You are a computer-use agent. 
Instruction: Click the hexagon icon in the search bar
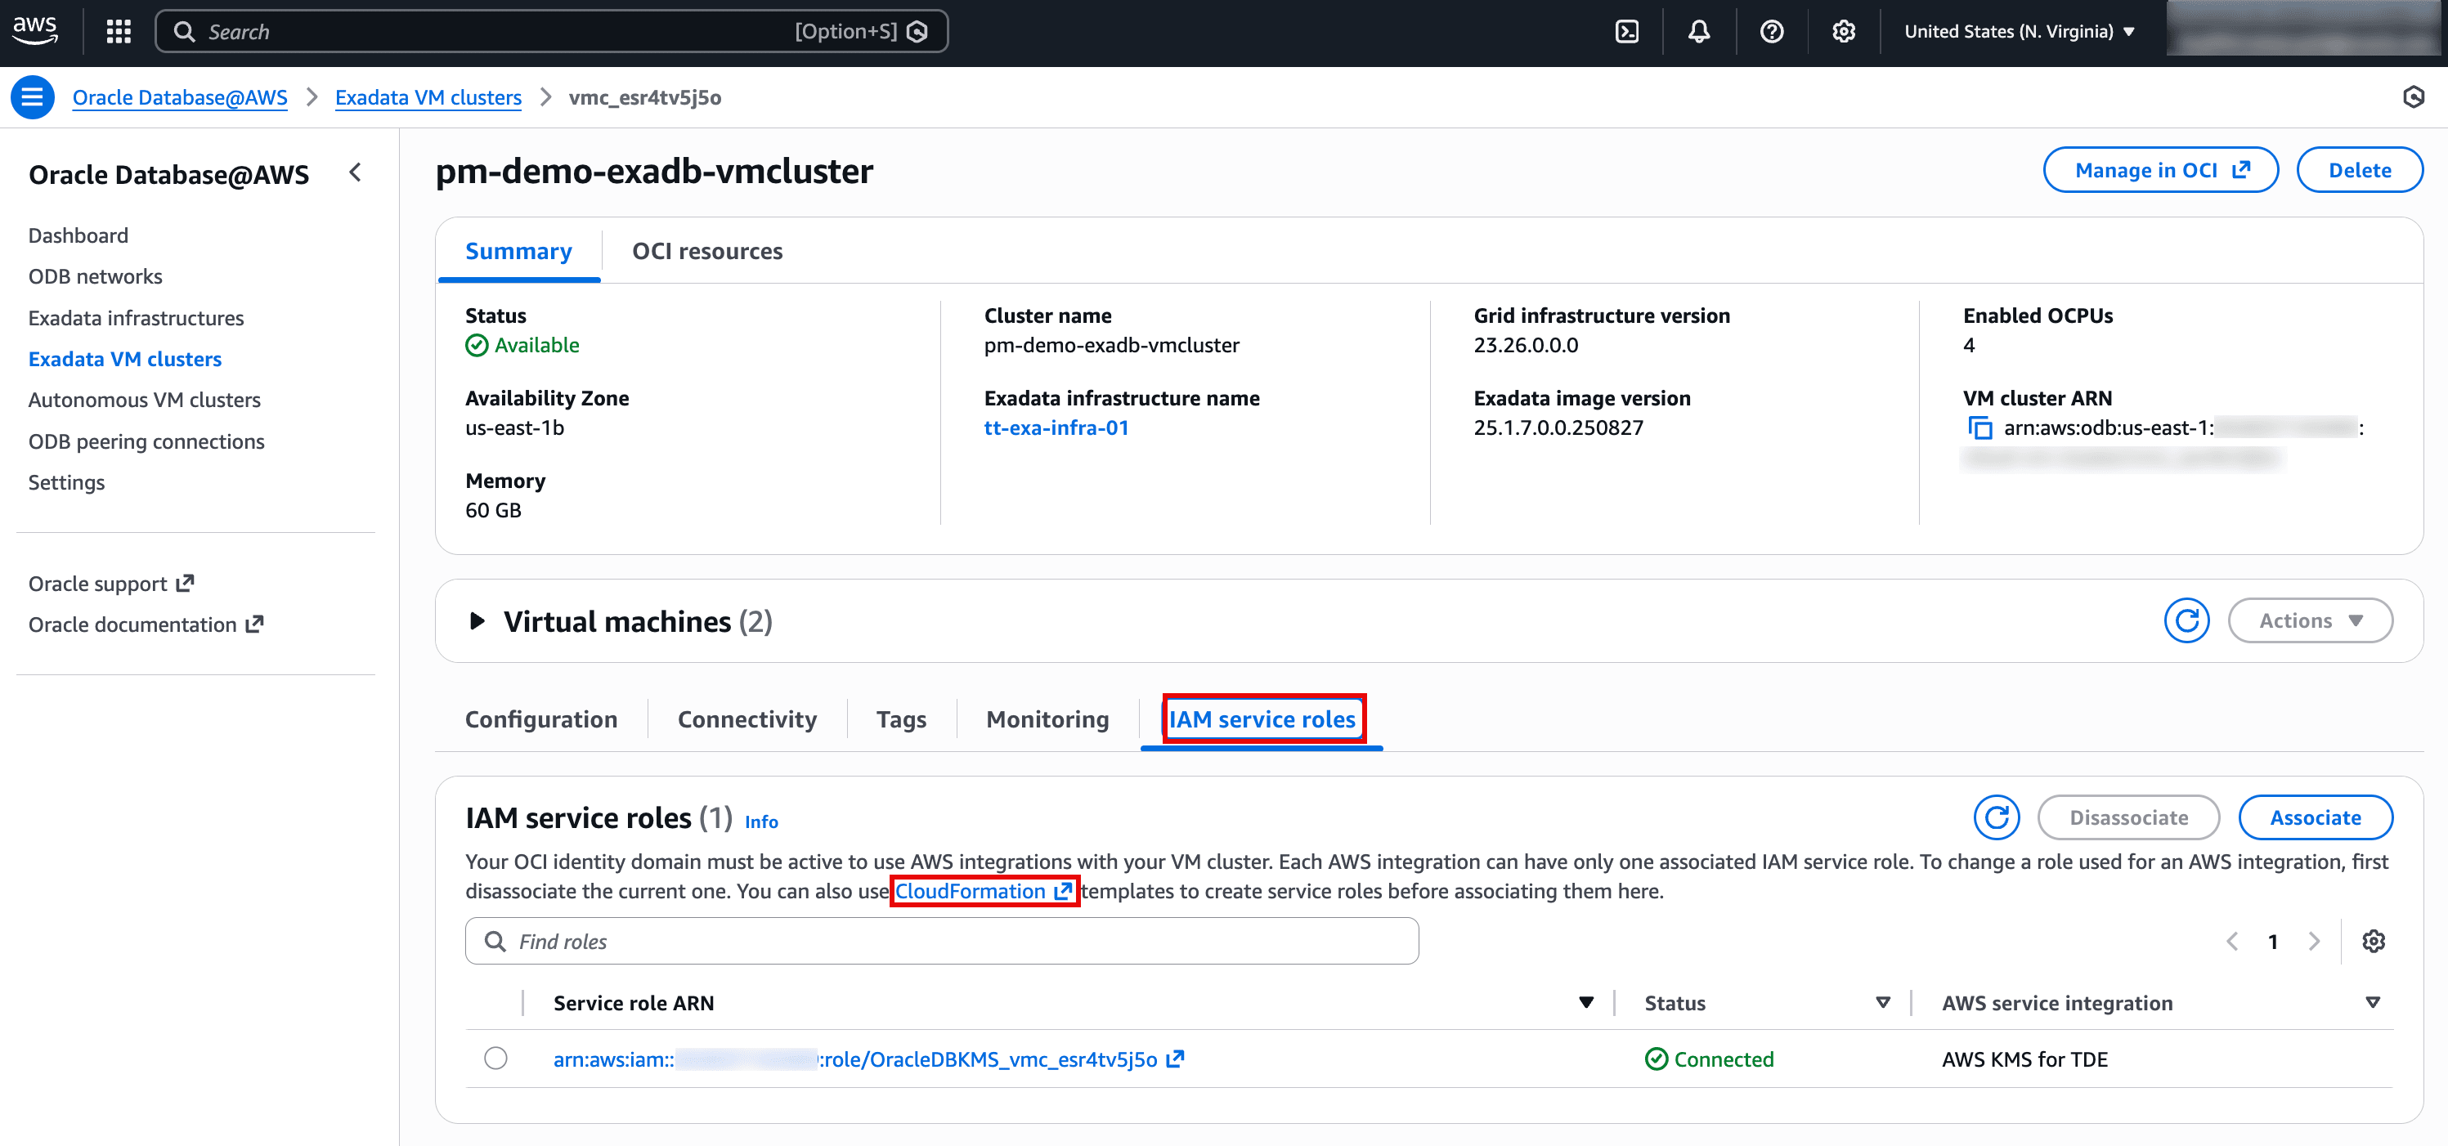tap(917, 31)
